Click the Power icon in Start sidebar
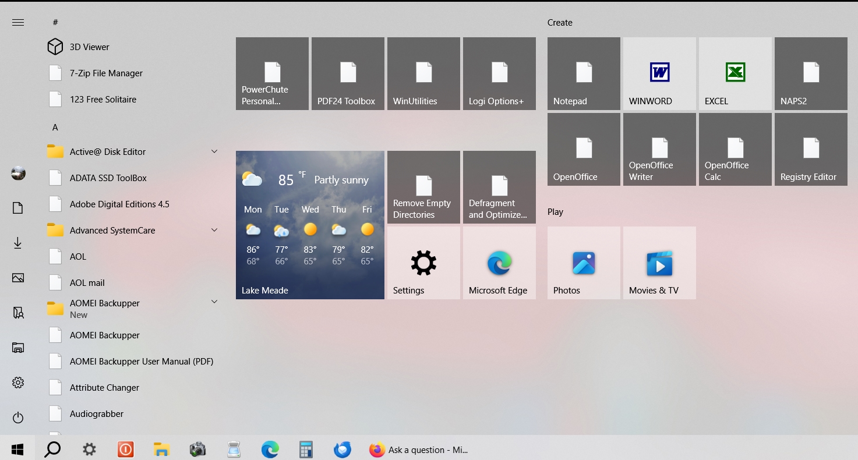Image resolution: width=858 pixels, height=460 pixels. (18, 417)
